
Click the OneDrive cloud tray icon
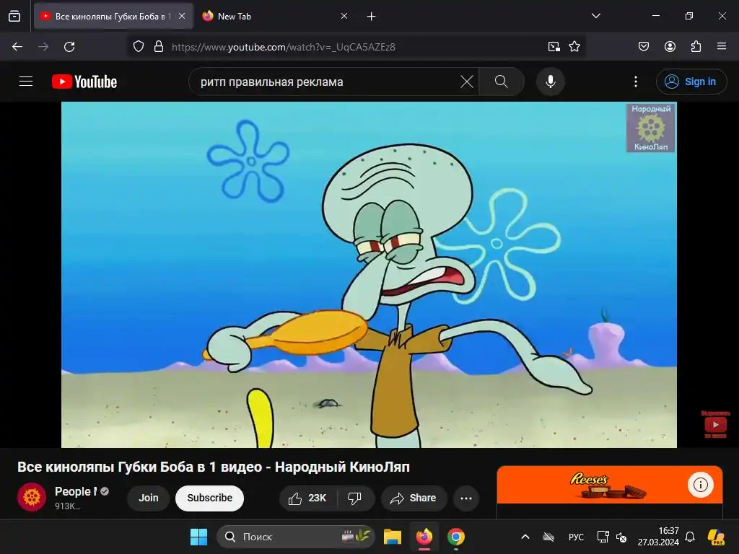548,537
